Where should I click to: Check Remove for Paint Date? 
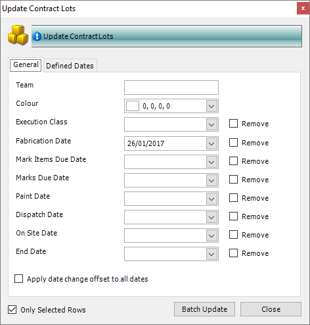233,198
